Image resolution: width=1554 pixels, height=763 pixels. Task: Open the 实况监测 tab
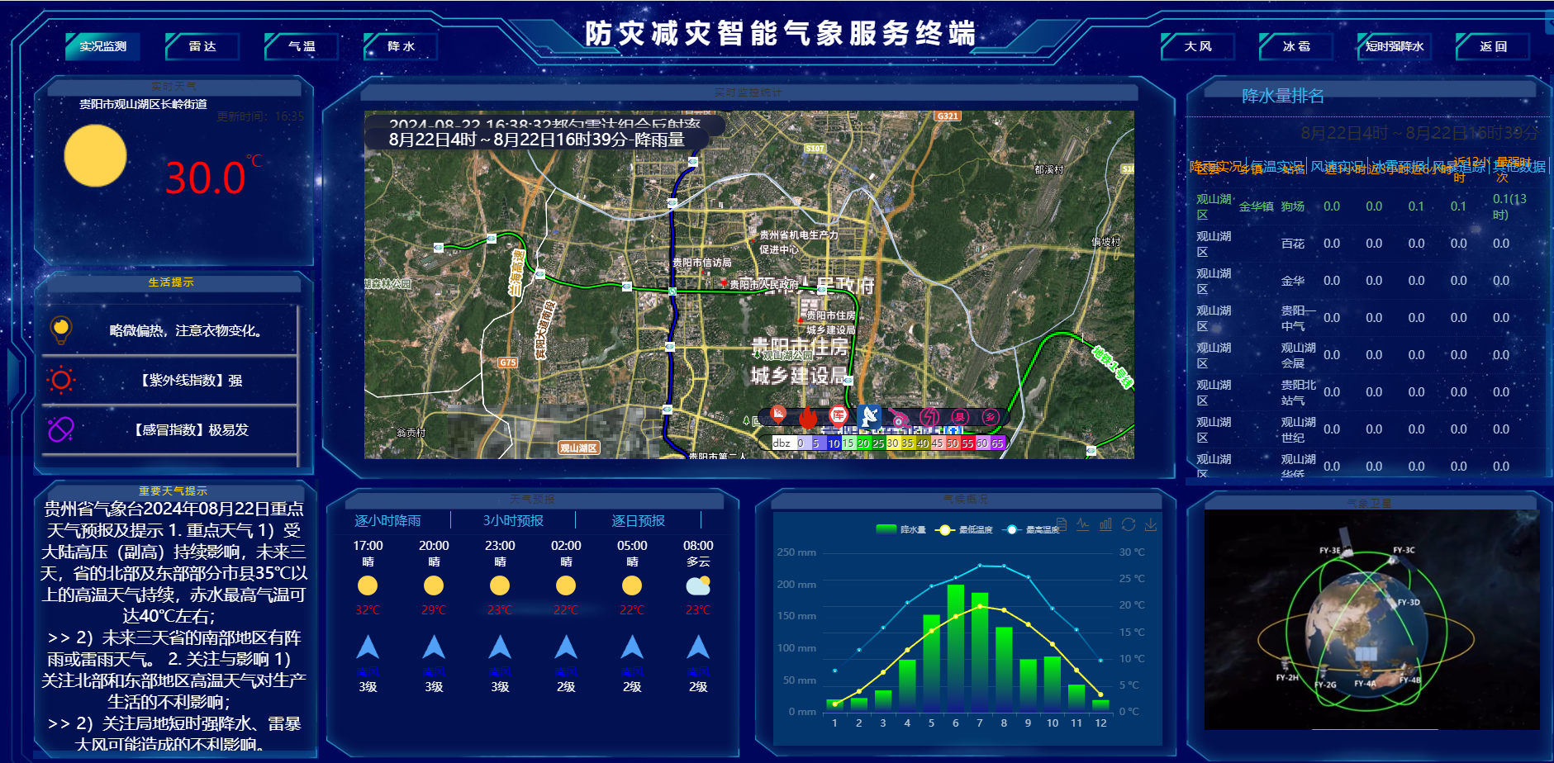coord(103,46)
